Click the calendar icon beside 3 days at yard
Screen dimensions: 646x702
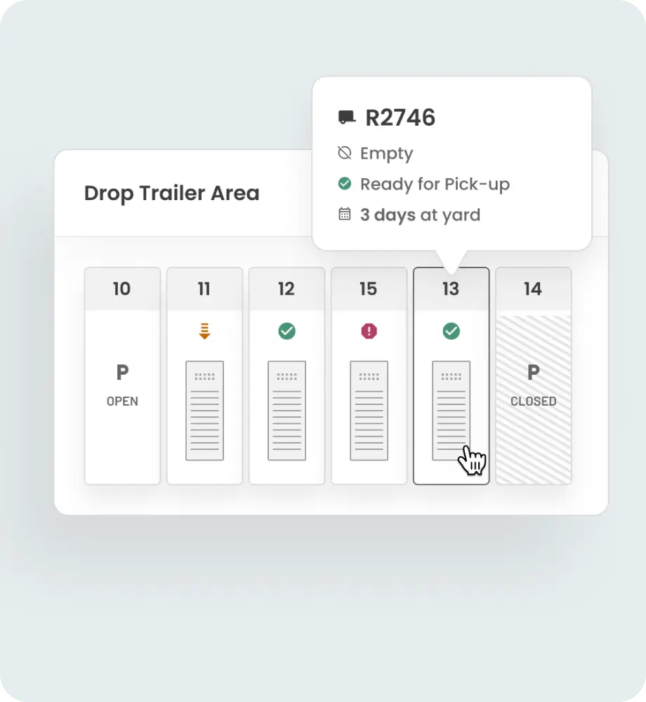point(343,214)
